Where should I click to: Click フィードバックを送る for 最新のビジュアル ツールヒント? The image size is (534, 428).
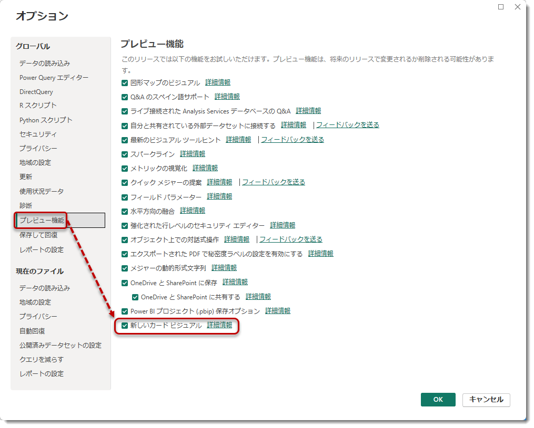(x=293, y=140)
